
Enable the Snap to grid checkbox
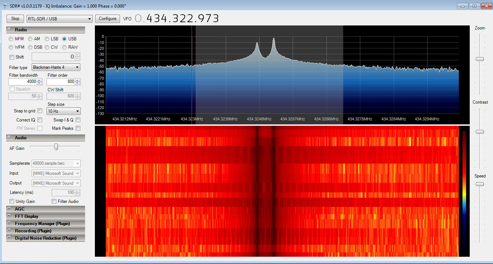40,111
